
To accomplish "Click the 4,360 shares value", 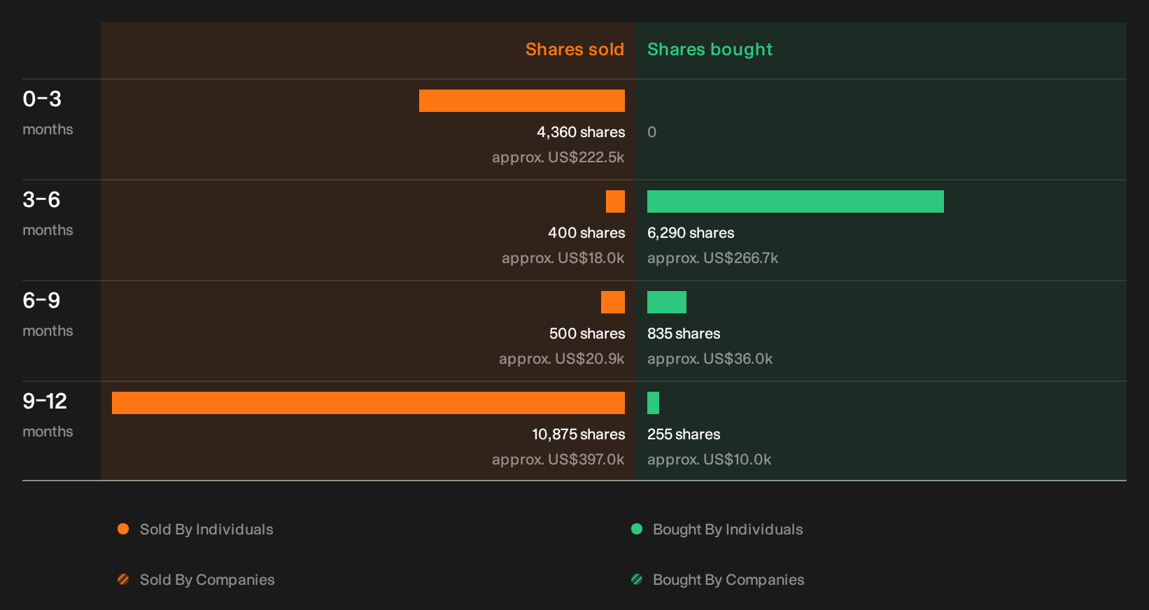I will coord(581,132).
